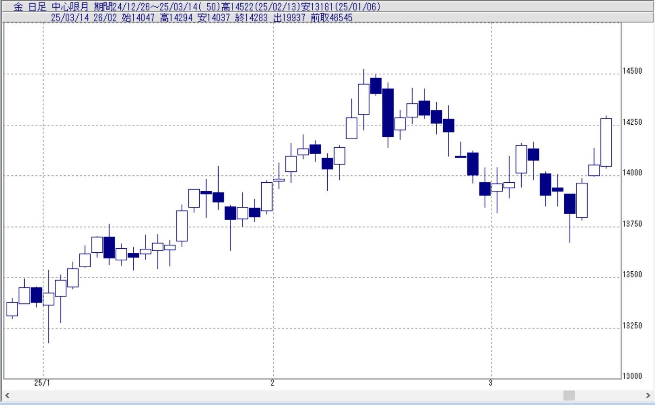Click the 13500 price axis label

click(x=632, y=275)
